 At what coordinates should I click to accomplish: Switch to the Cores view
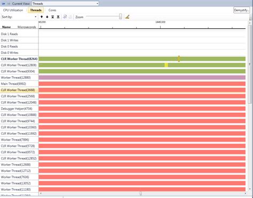[52, 10]
